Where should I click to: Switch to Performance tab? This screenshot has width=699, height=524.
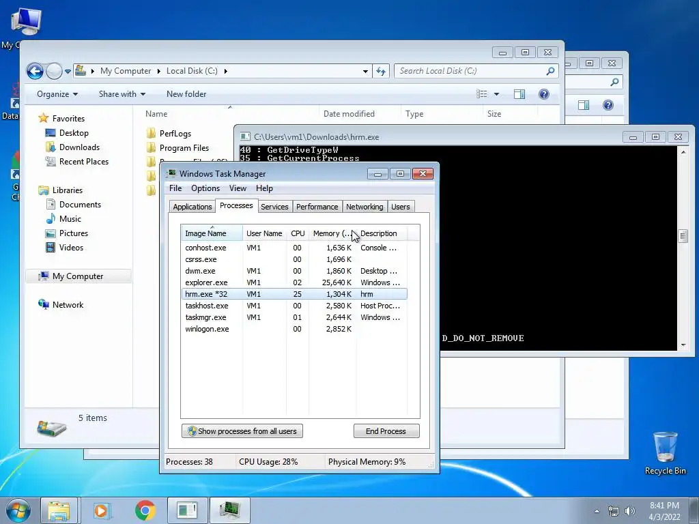pos(317,207)
